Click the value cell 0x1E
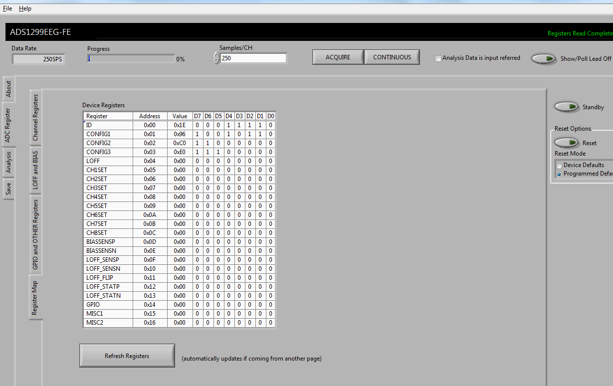613x386 pixels. point(180,125)
